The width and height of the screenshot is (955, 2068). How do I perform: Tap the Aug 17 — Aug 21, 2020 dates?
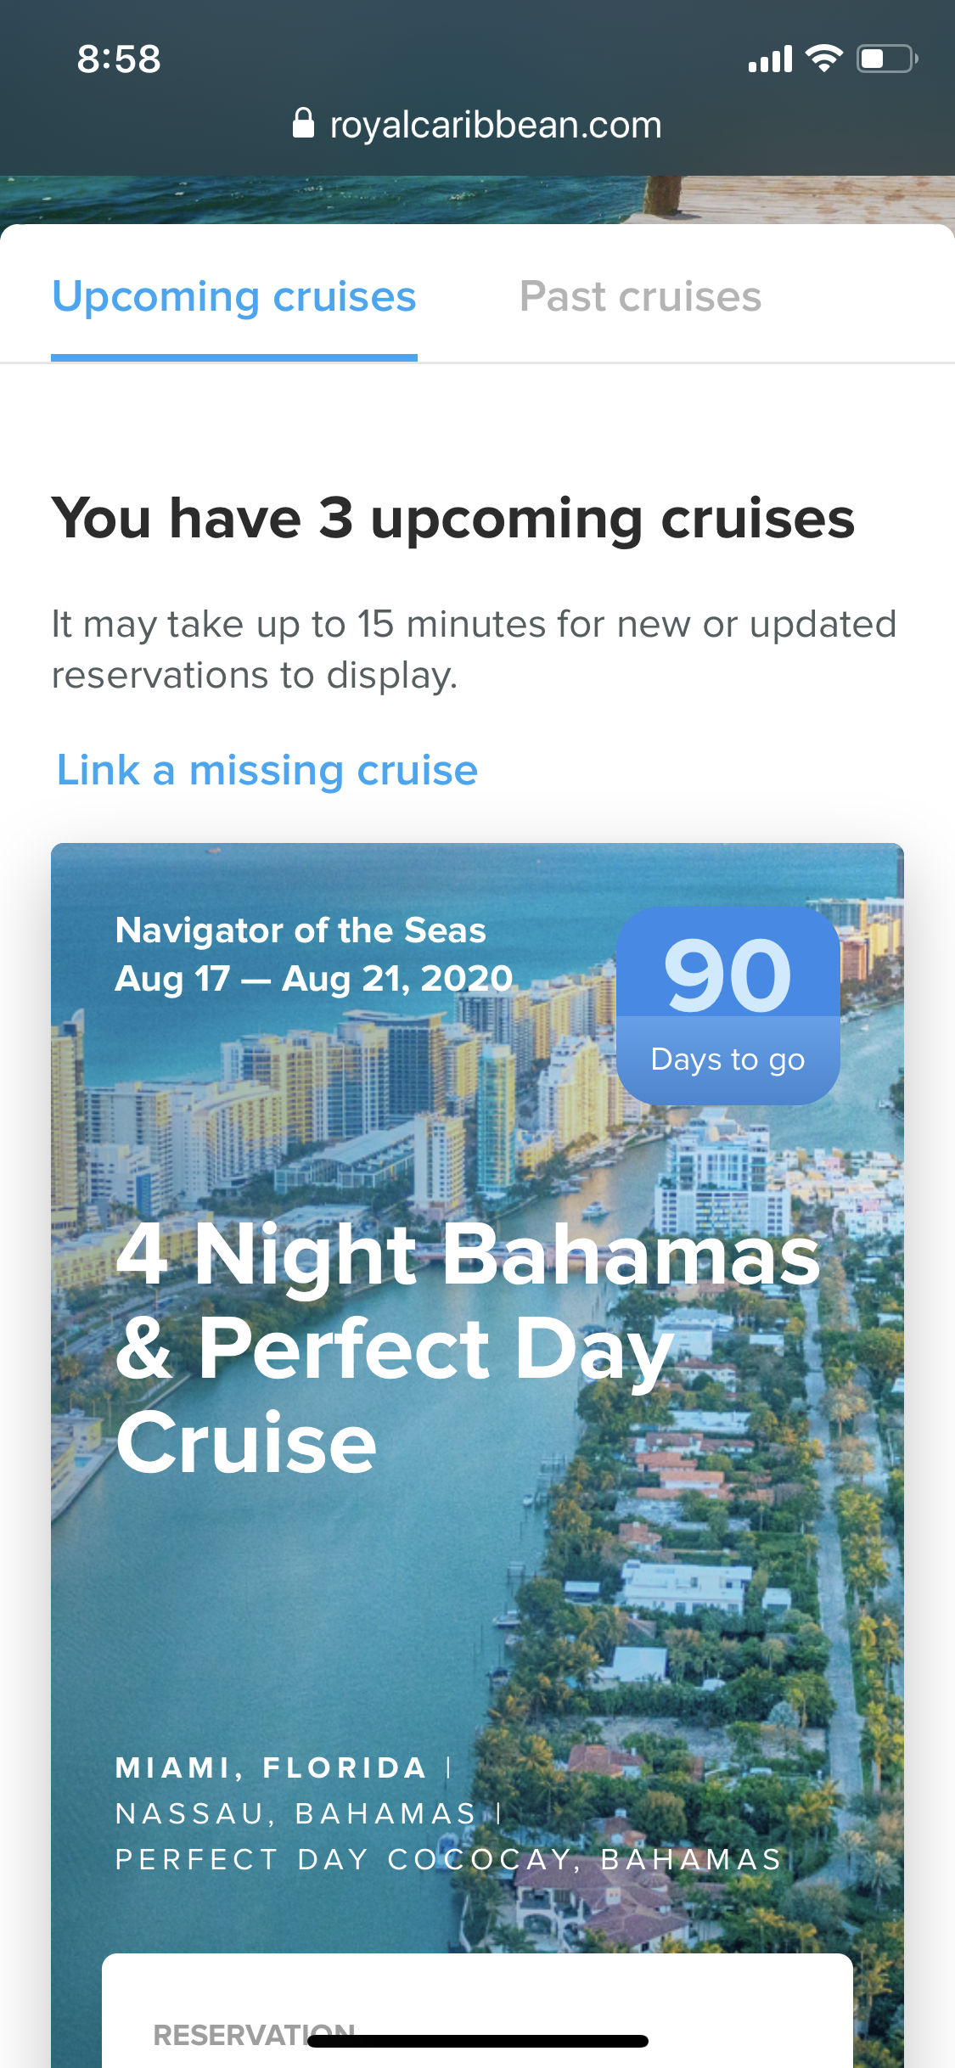point(314,979)
